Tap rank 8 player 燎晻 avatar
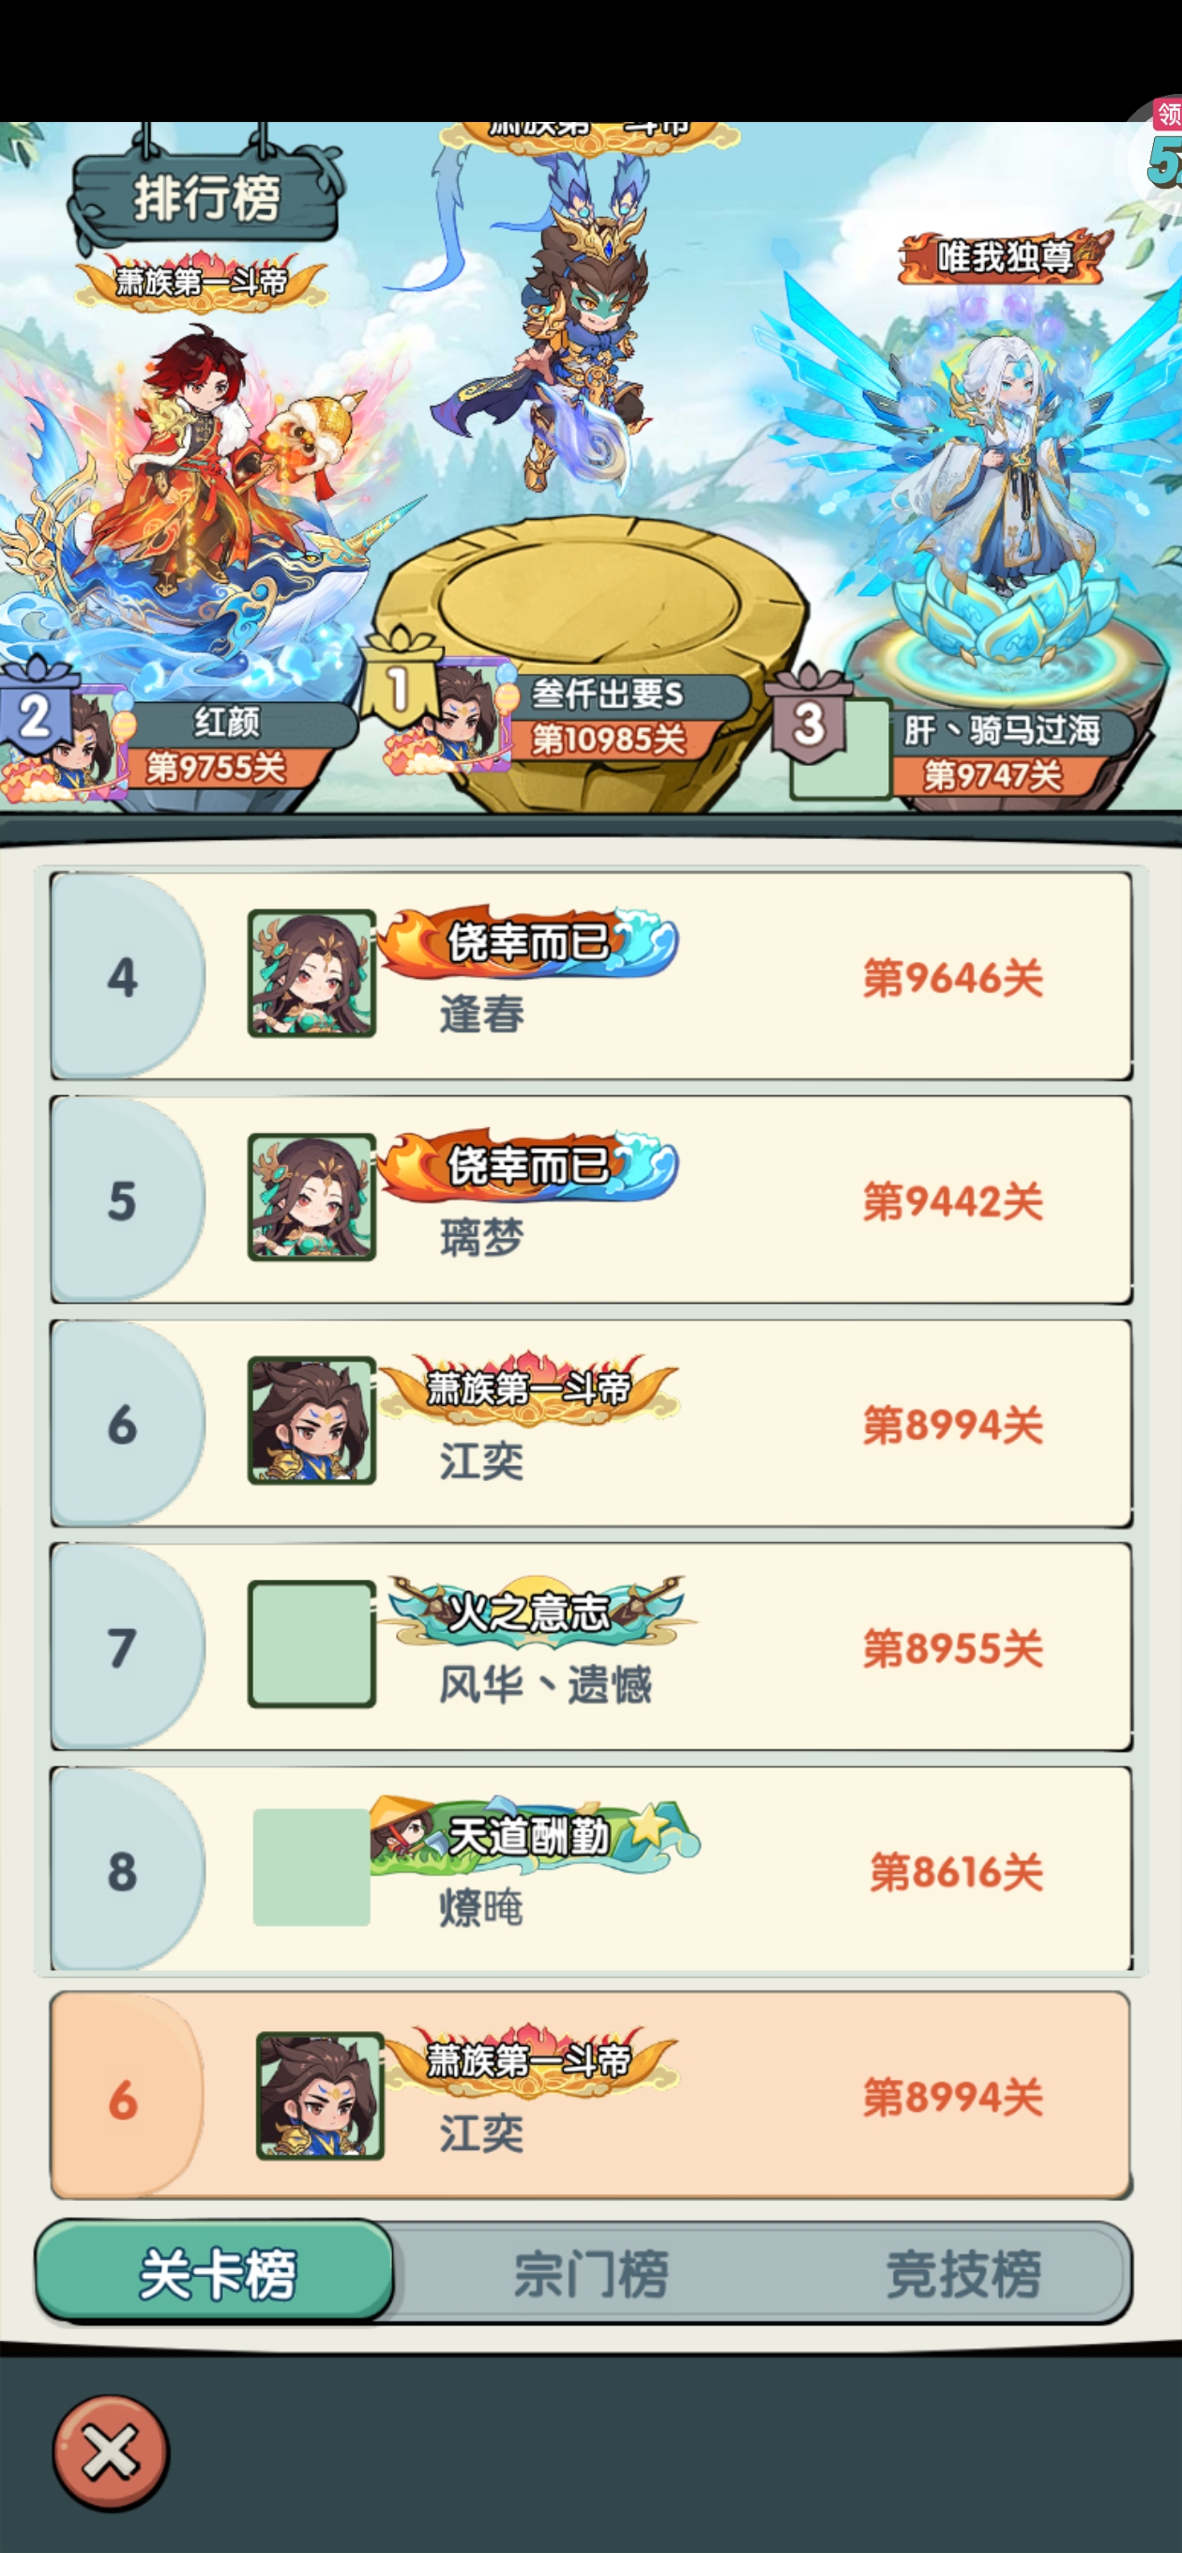This screenshot has width=1182, height=2553. click(x=311, y=1867)
